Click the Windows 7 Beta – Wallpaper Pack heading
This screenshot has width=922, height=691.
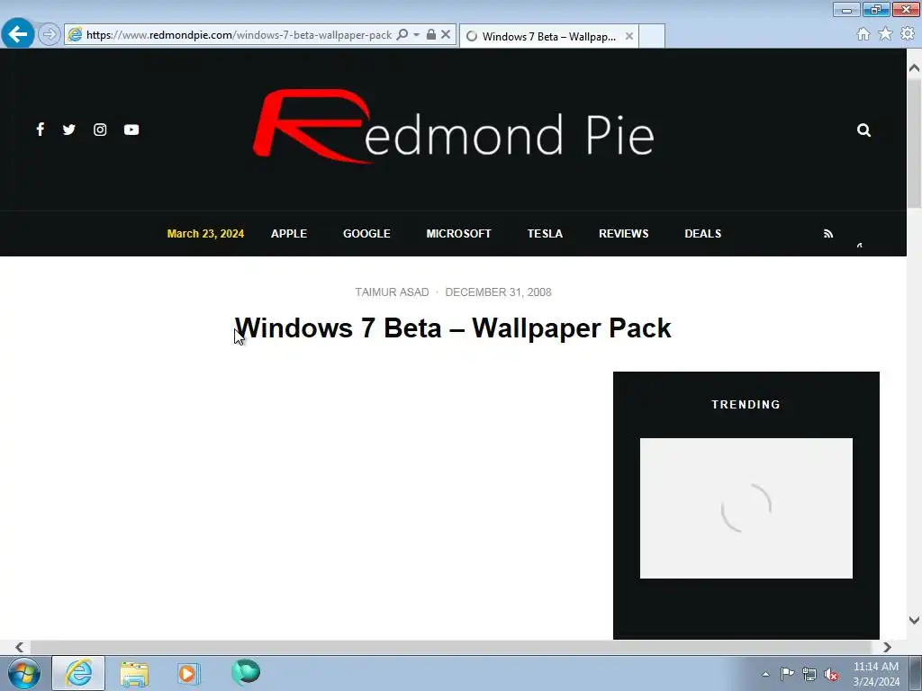(x=453, y=328)
